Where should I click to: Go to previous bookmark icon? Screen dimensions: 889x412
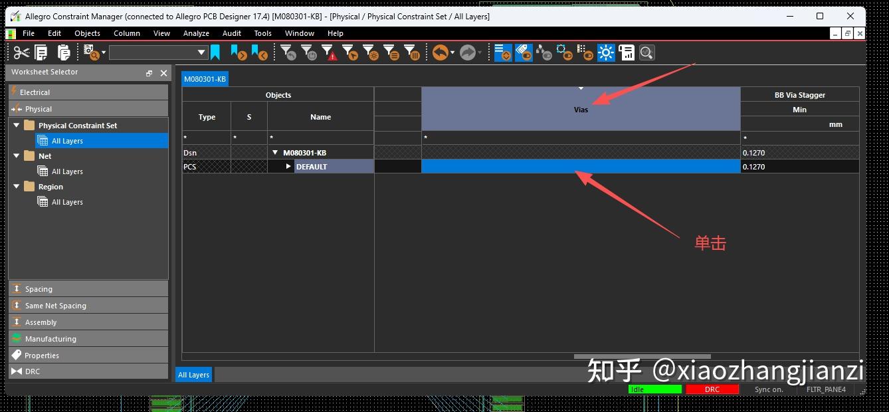[259, 52]
